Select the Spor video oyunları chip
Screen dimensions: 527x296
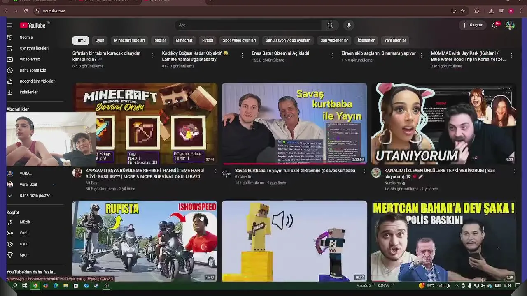(239, 40)
